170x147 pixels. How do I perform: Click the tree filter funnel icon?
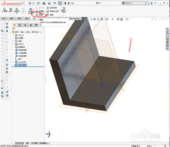point(14,29)
